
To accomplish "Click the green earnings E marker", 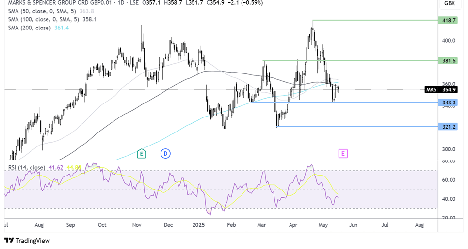I will (x=142, y=154).
